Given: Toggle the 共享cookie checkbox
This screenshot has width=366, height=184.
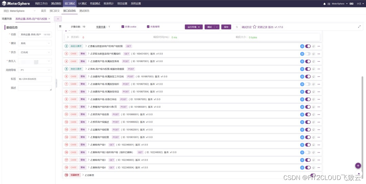Looking at the screenshot, I should 123,27.
